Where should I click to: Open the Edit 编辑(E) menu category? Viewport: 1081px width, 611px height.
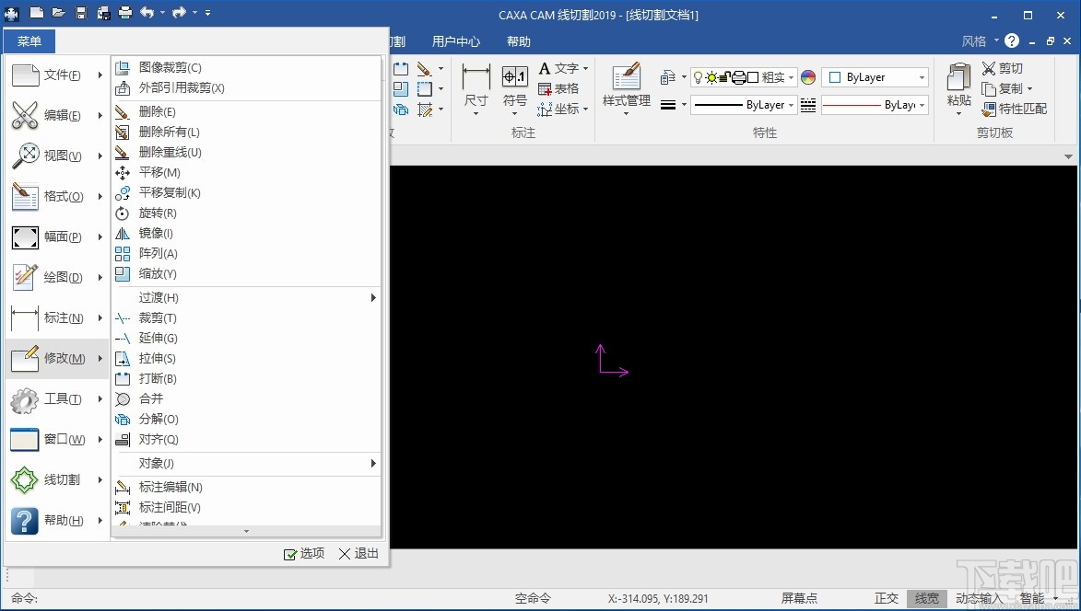[x=57, y=115]
